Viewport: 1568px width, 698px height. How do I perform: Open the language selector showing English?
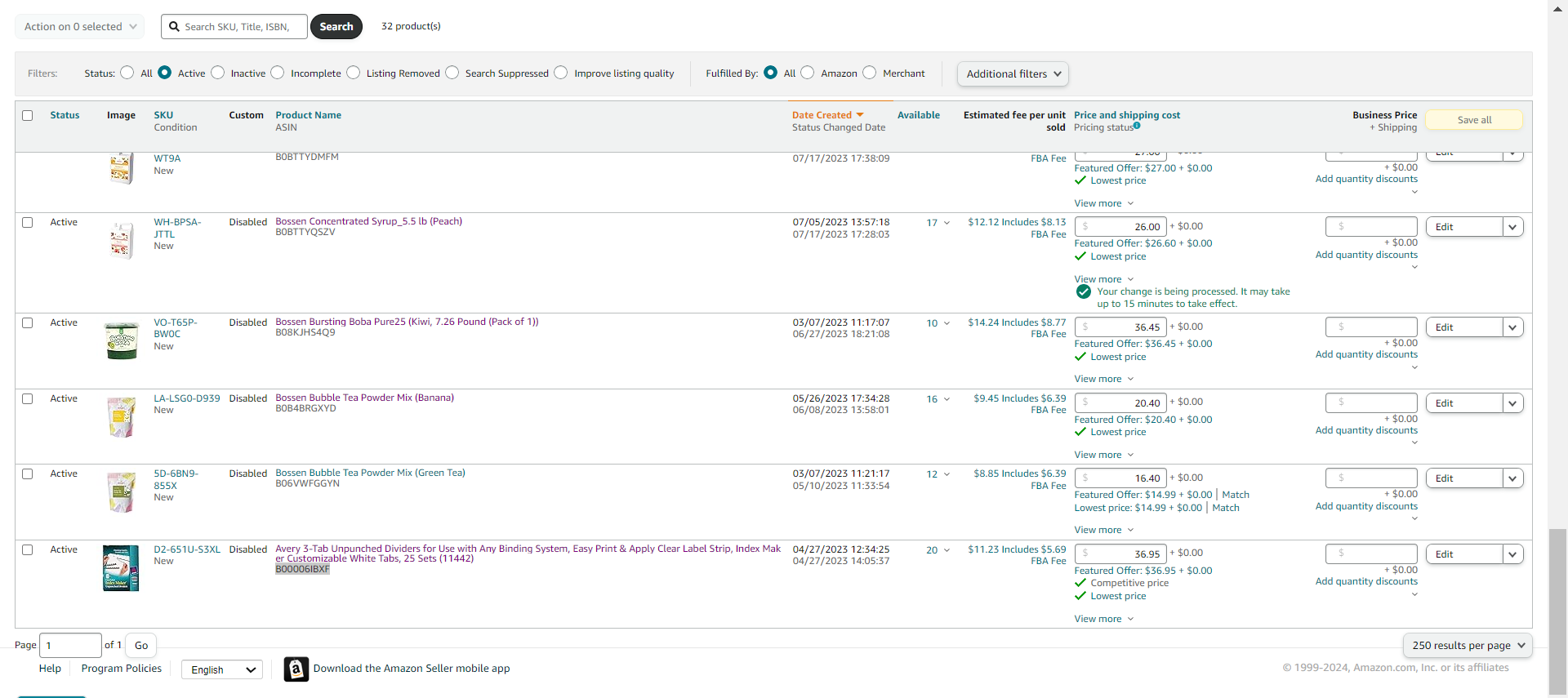(222, 670)
